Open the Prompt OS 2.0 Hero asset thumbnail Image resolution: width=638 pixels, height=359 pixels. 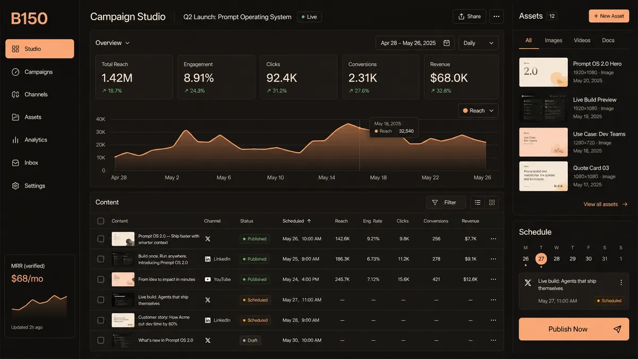(x=543, y=72)
